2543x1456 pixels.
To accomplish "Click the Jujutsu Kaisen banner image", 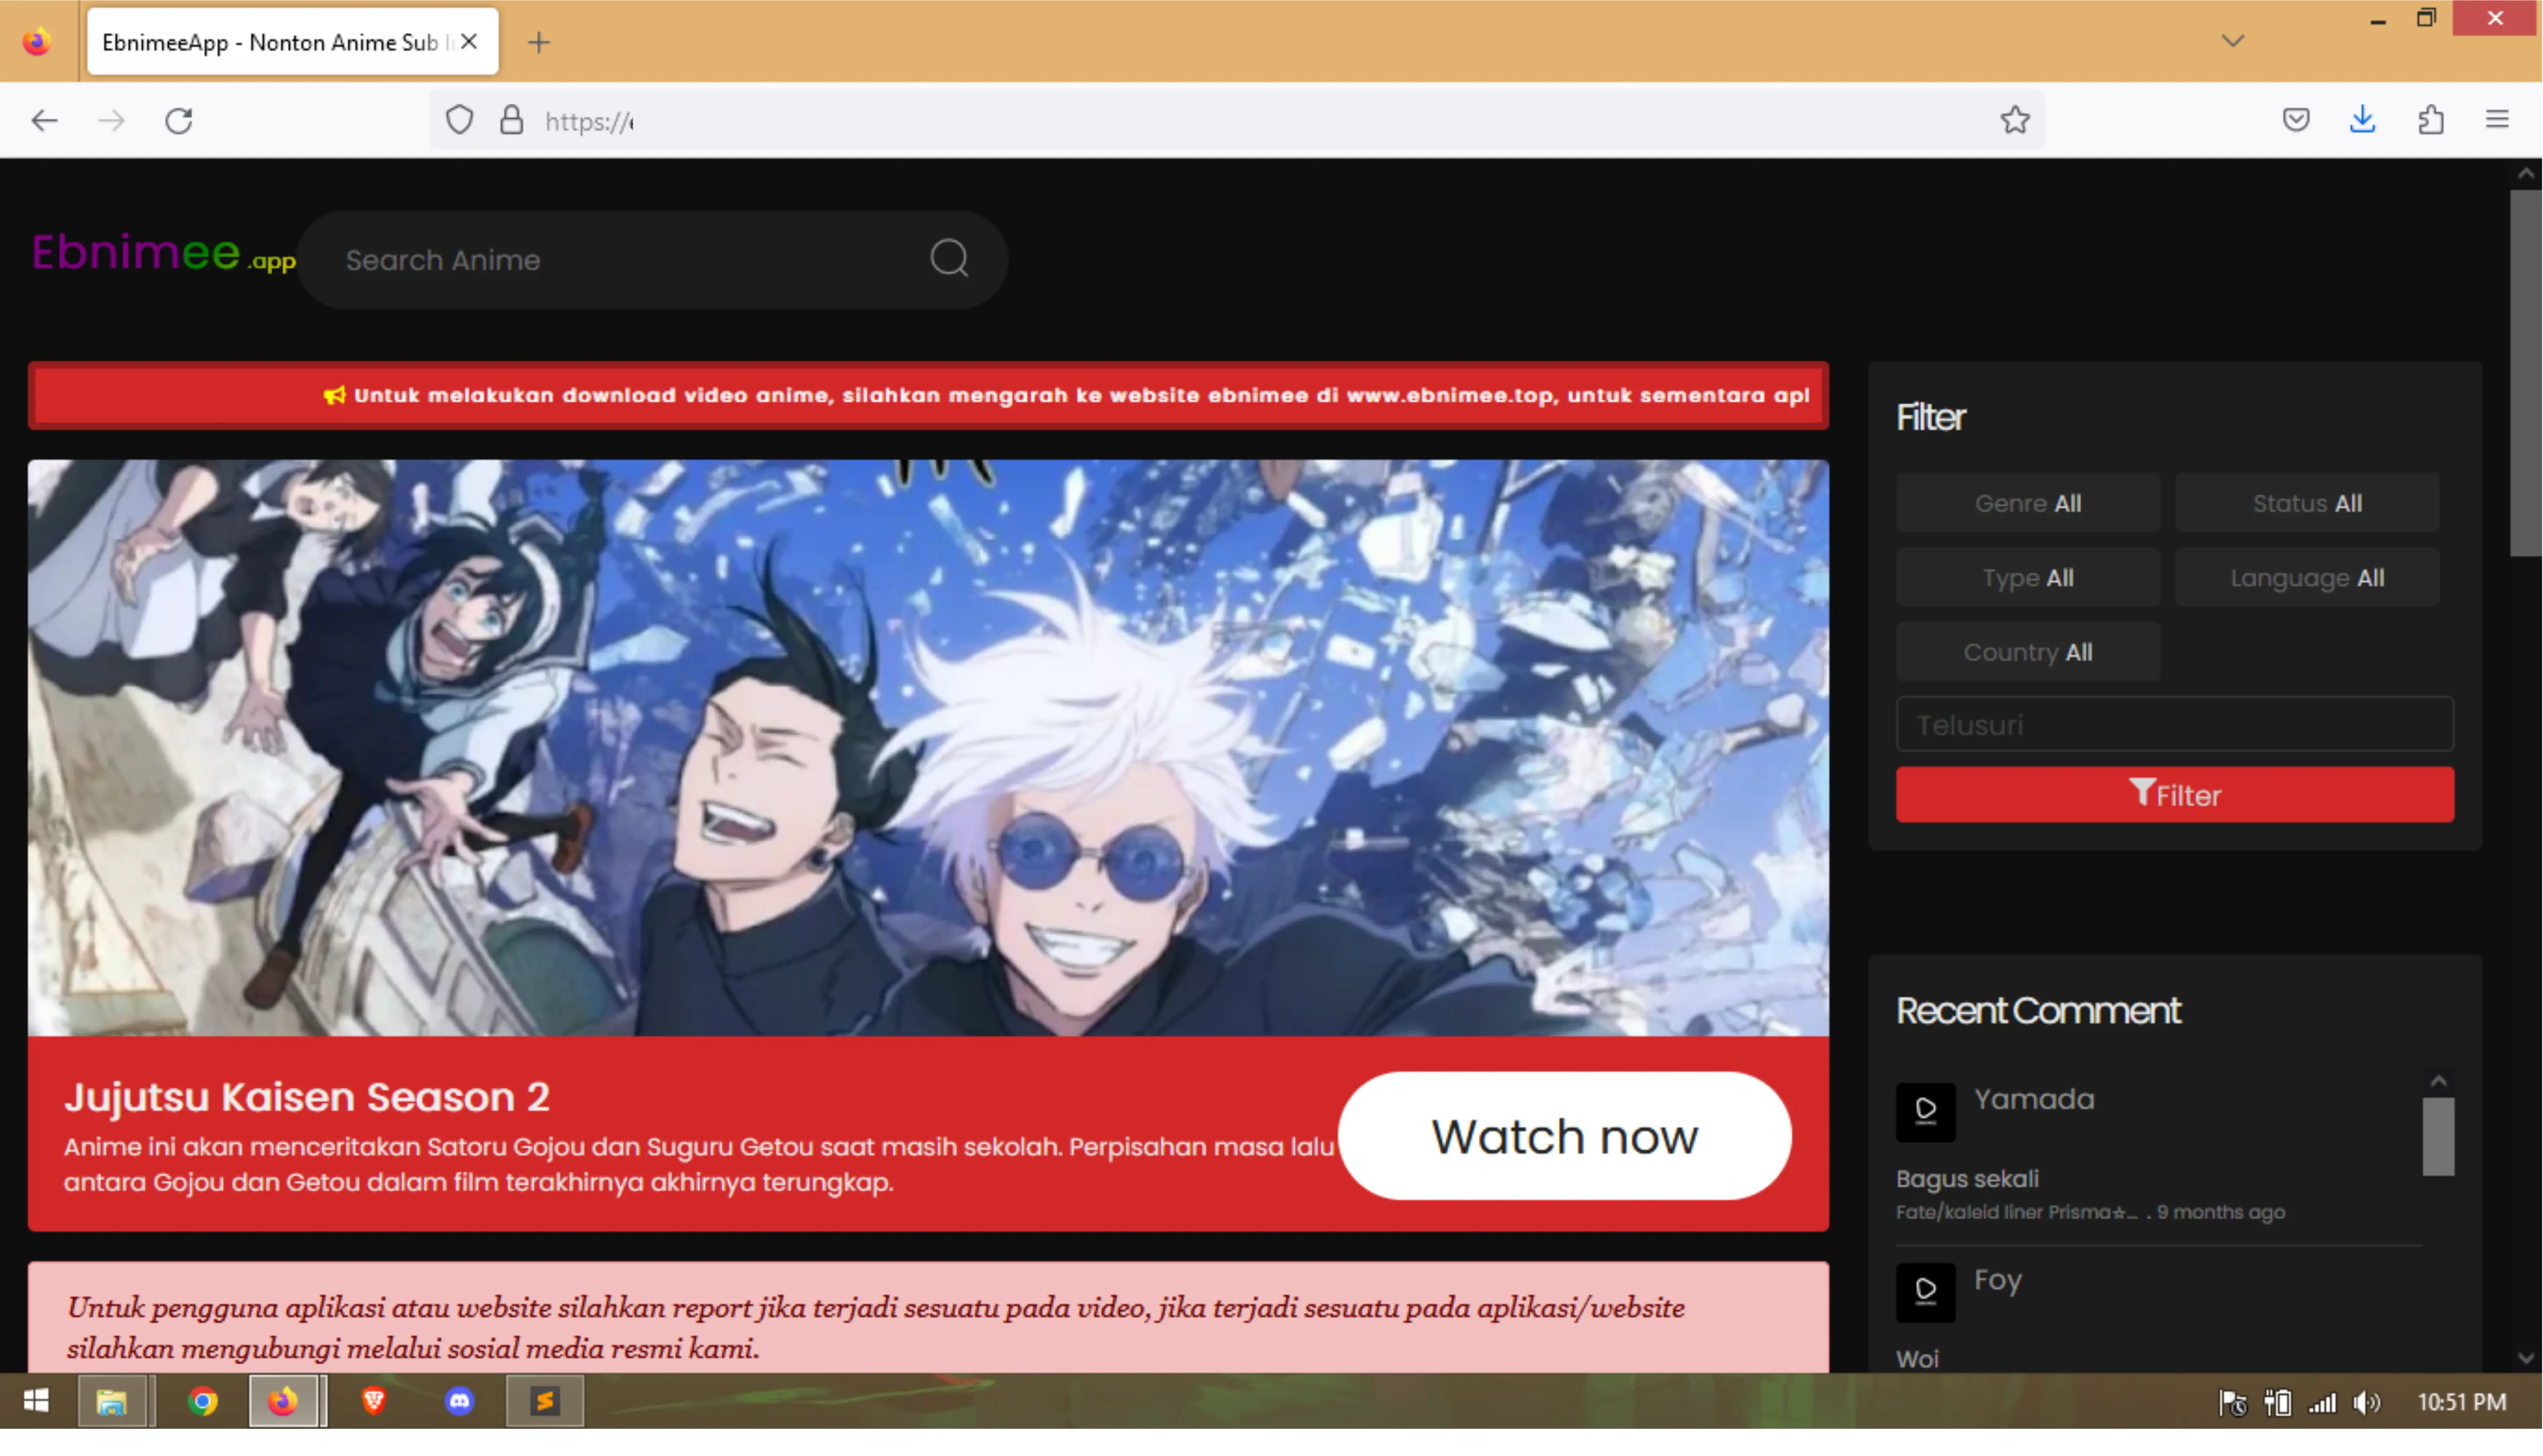I will (928, 748).
